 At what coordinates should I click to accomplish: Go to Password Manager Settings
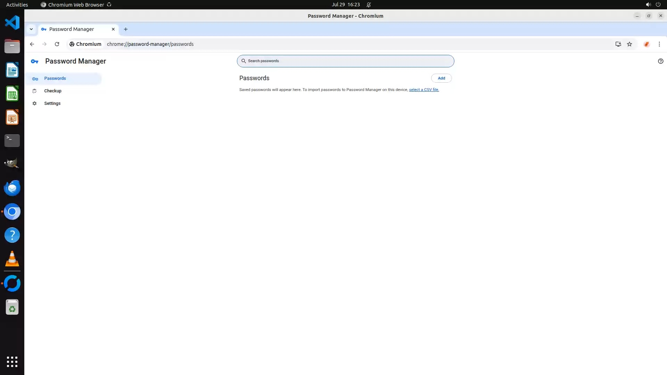point(52,103)
